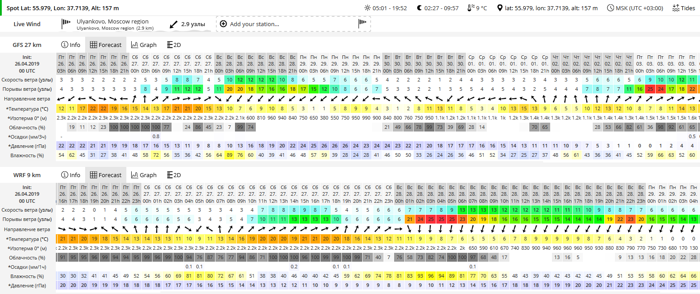Open the Tides section

click(x=684, y=8)
